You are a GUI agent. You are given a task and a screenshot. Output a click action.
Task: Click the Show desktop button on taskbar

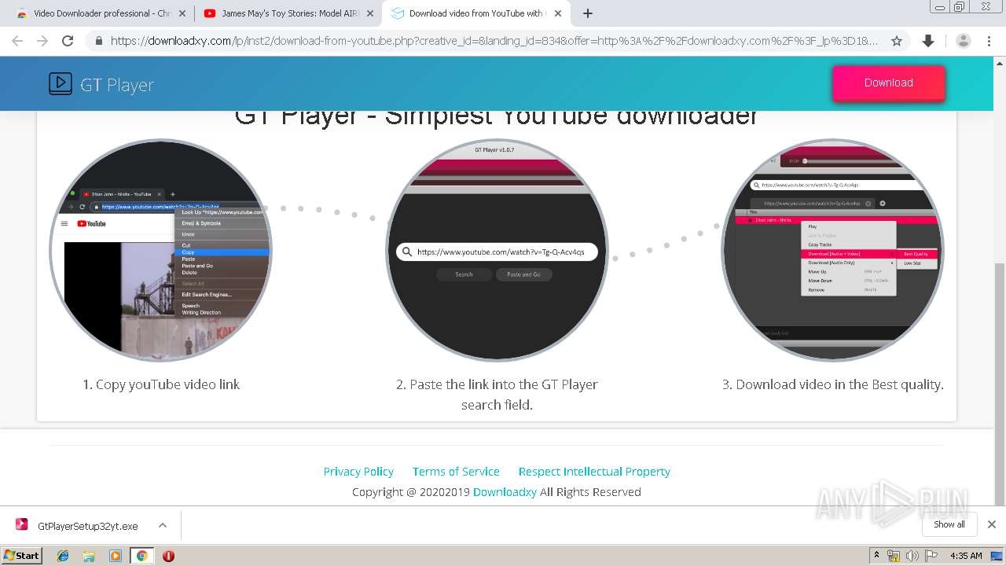[997, 556]
